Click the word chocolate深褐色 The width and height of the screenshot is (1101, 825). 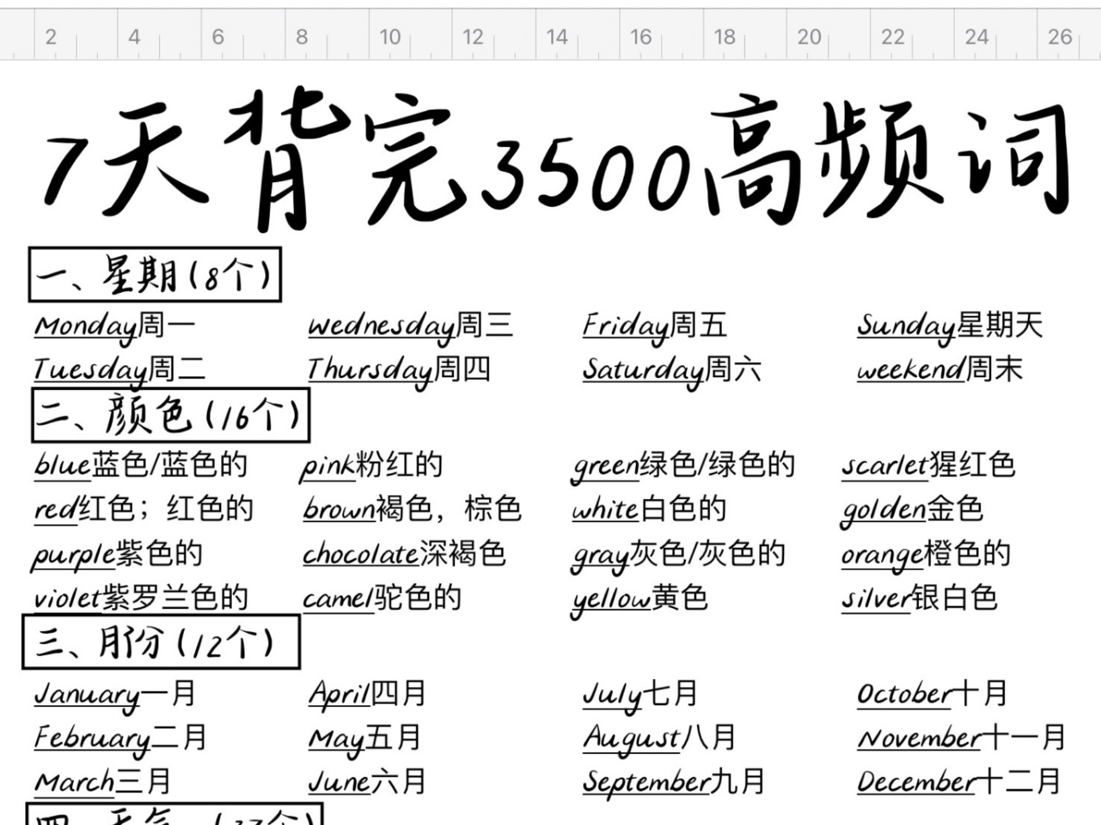point(404,554)
